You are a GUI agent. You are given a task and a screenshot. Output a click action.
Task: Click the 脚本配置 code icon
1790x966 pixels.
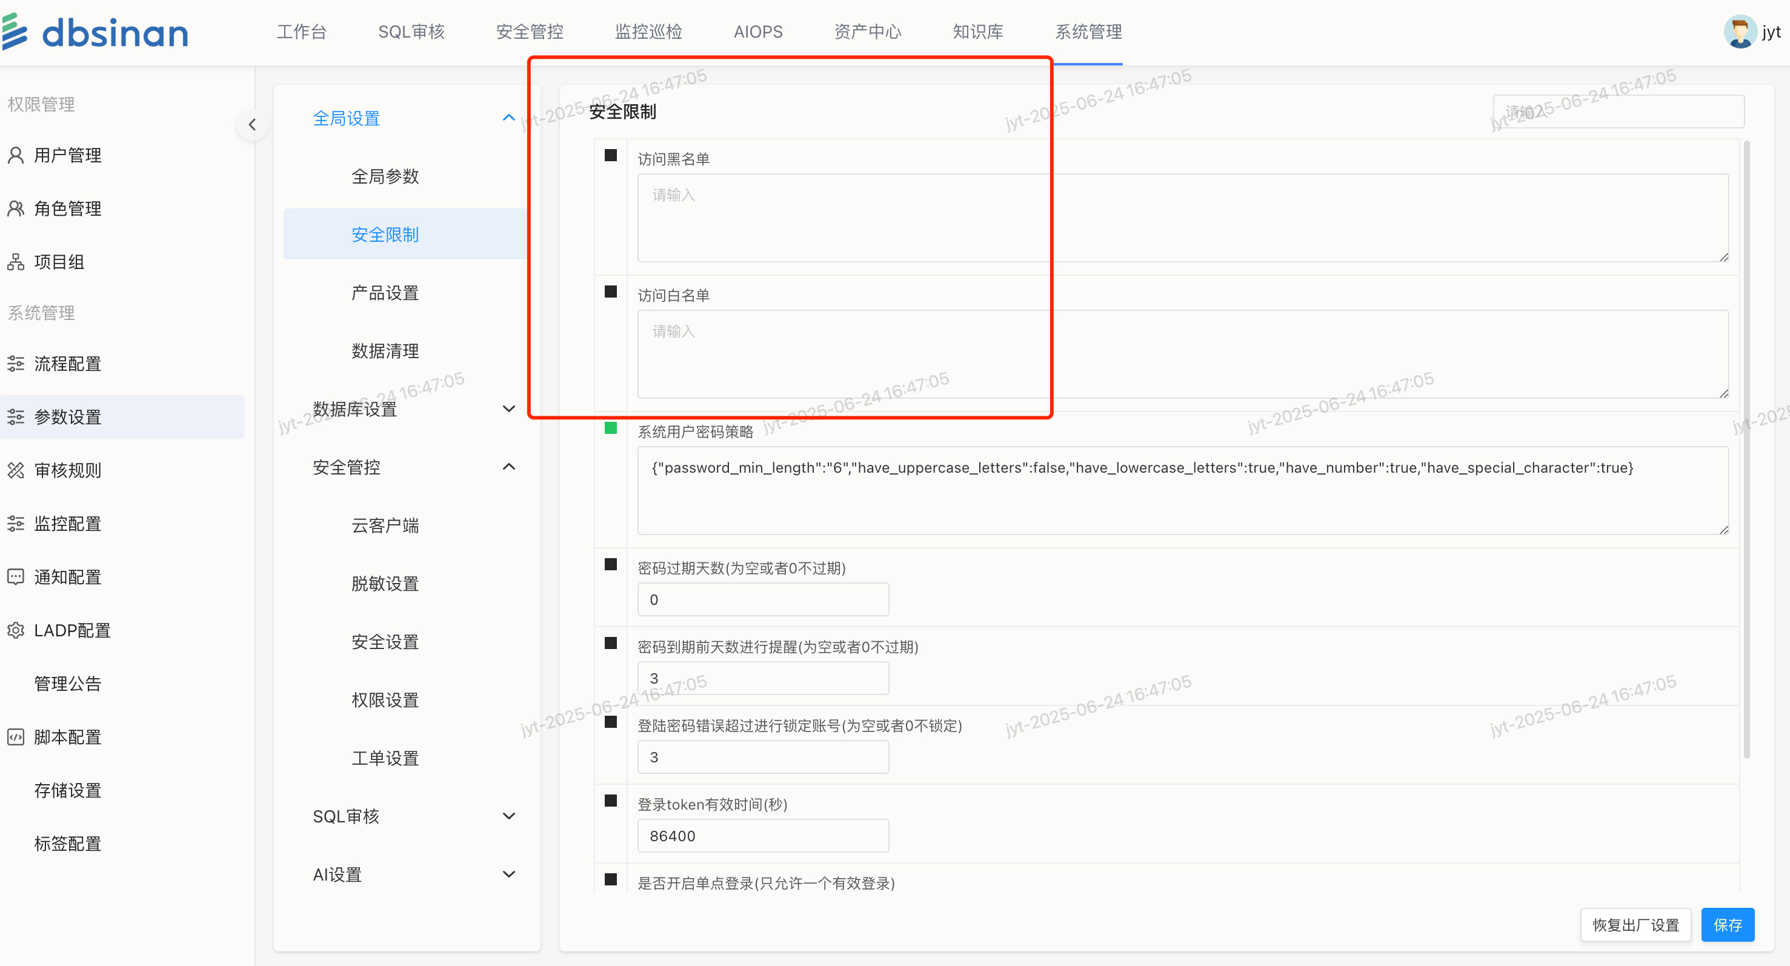click(x=16, y=737)
